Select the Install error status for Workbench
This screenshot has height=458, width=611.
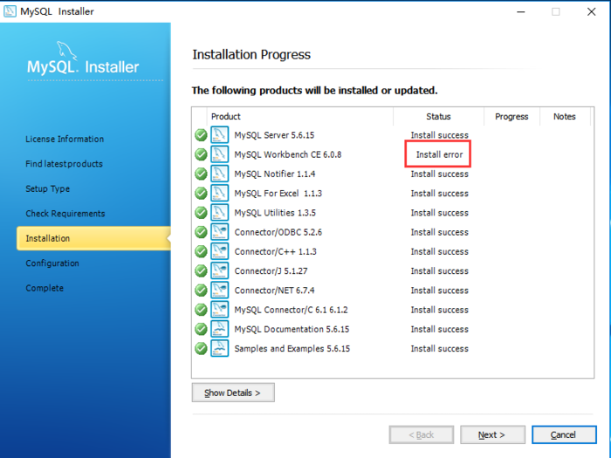[x=439, y=154]
